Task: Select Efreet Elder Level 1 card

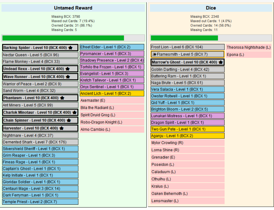Action: point(112,47)
